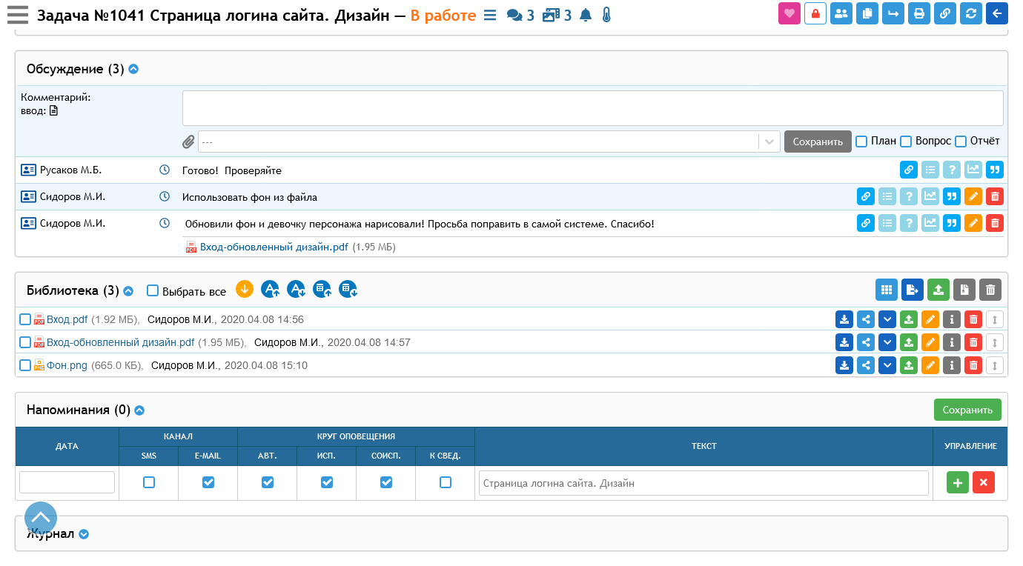Copy task link with header chain icon
Viewport: 1023px width, 566px height.
945,13
